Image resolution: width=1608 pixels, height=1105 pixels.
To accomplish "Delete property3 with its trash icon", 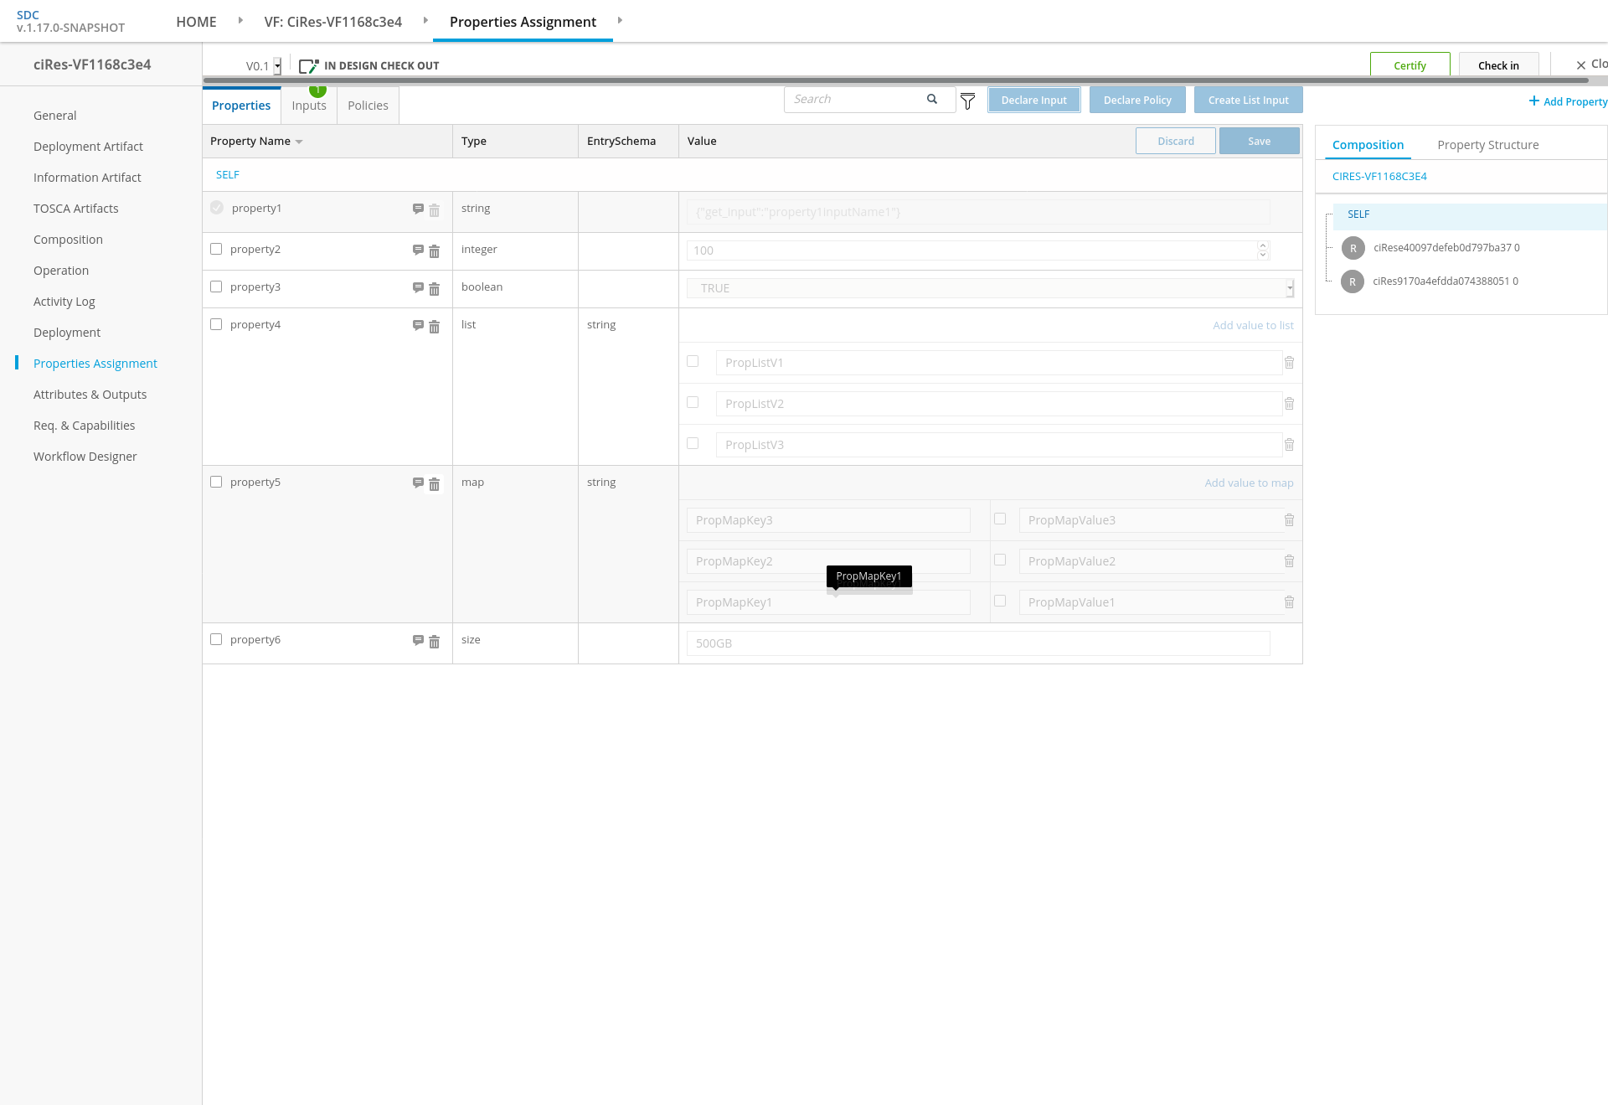I will [434, 289].
